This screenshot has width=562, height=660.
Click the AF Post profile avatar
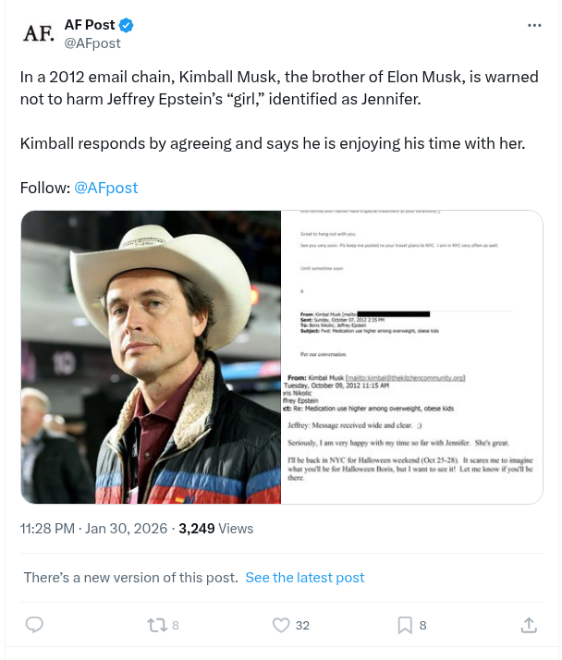[38, 33]
